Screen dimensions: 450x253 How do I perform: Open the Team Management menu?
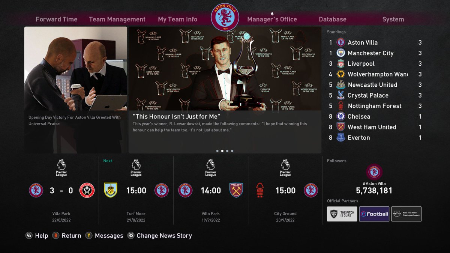pyautogui.click(x=117, y=19)
